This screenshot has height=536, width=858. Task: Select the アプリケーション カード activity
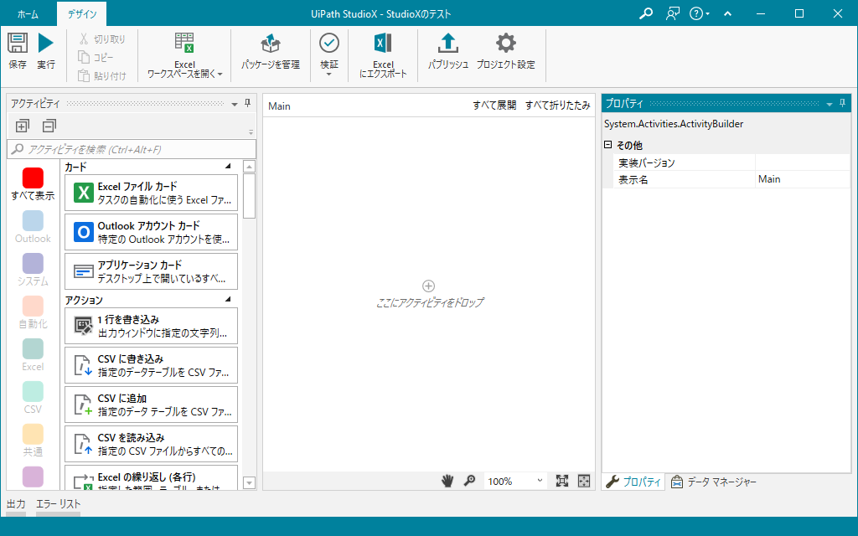(151, 271)
